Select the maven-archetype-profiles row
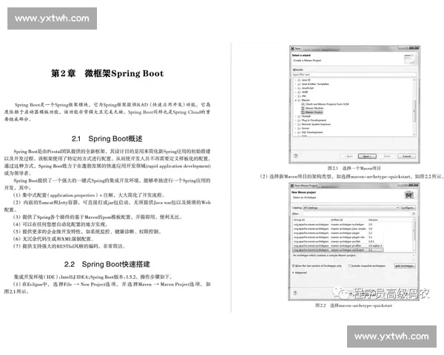The height and width of the screenshot is (355, 444). tap(338, 246)
